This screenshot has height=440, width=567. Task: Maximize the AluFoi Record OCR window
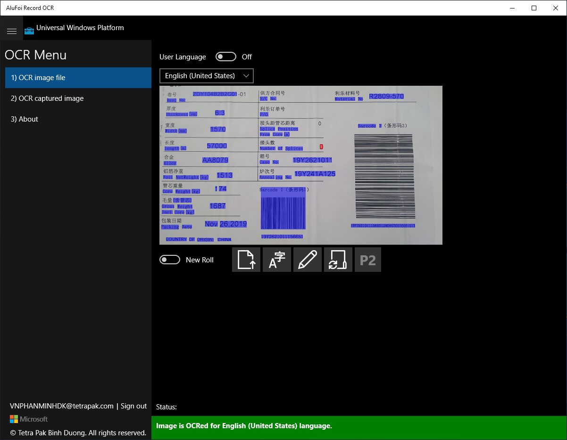534,8
